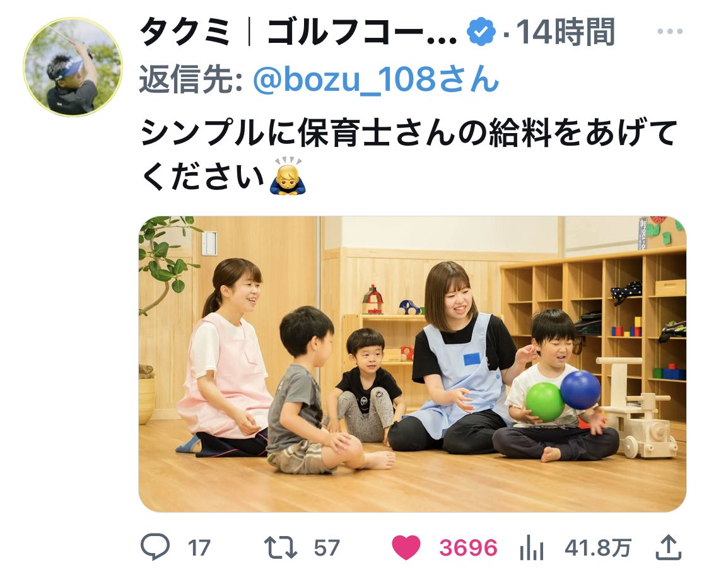Image resolution: width=709 pixels, height=572 pixels.
Task: Enlarge the nursery classroom photo
Action: tap(413, 364)
